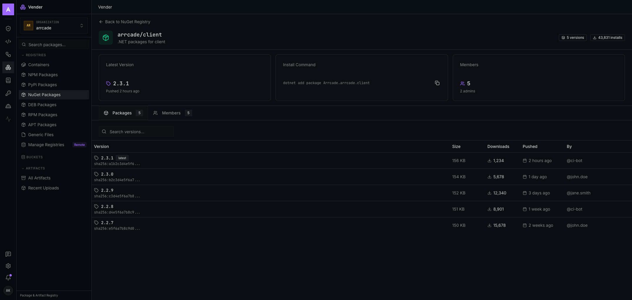Viewport: 632px width, 300px height.
Task: Open the Buckets section
Action: 32,157
